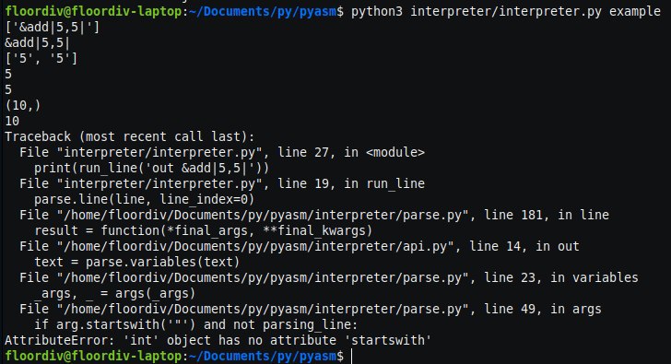Click the '_args, _ = args(_args)' line
The width and height of the screenshot is (671, 364).
coord(114,293)
